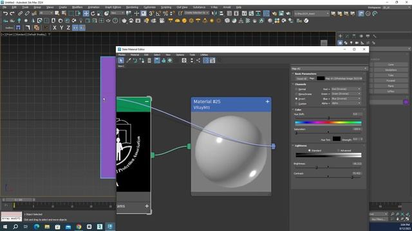Toggle the Angle Snap icon
412x231 pixels.
coord(158,13)
